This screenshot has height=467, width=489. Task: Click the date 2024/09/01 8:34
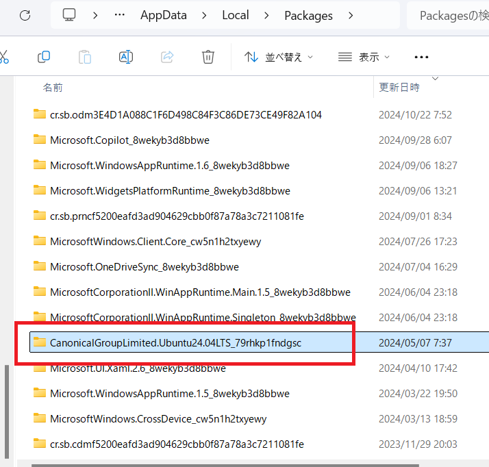pos(415,216)
